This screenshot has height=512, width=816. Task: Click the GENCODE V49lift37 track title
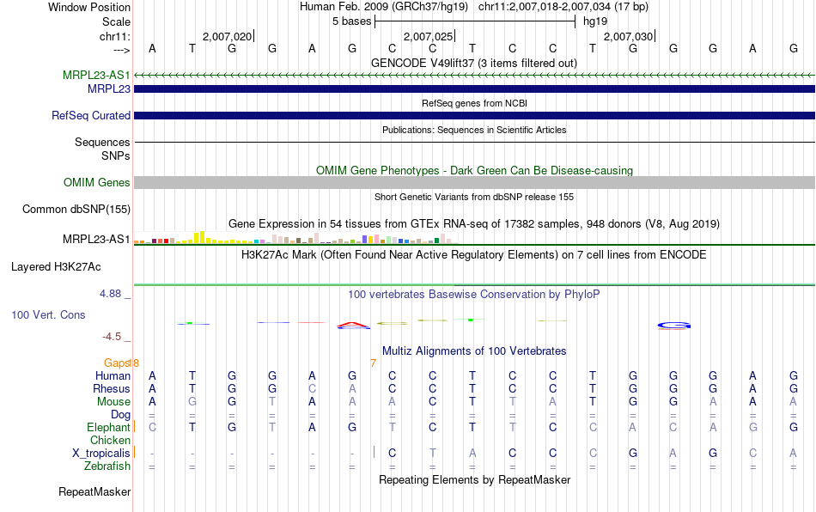[x=474, y=63]
